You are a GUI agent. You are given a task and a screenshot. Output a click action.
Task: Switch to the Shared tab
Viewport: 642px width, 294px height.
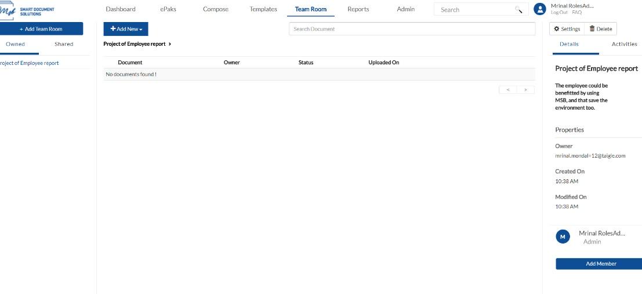click(64, 44)
